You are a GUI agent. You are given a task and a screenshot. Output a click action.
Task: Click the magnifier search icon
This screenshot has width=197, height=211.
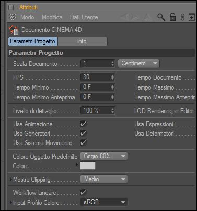point(161,17)
